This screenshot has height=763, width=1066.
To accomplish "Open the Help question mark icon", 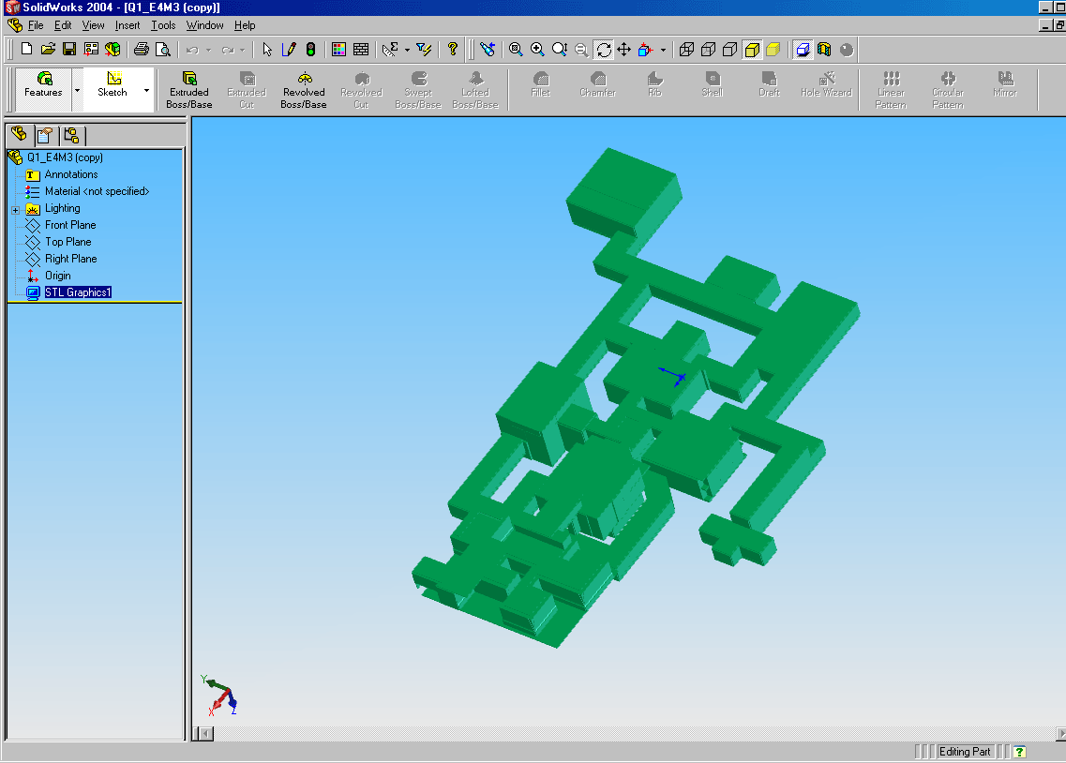I will (x=453, y=49).
